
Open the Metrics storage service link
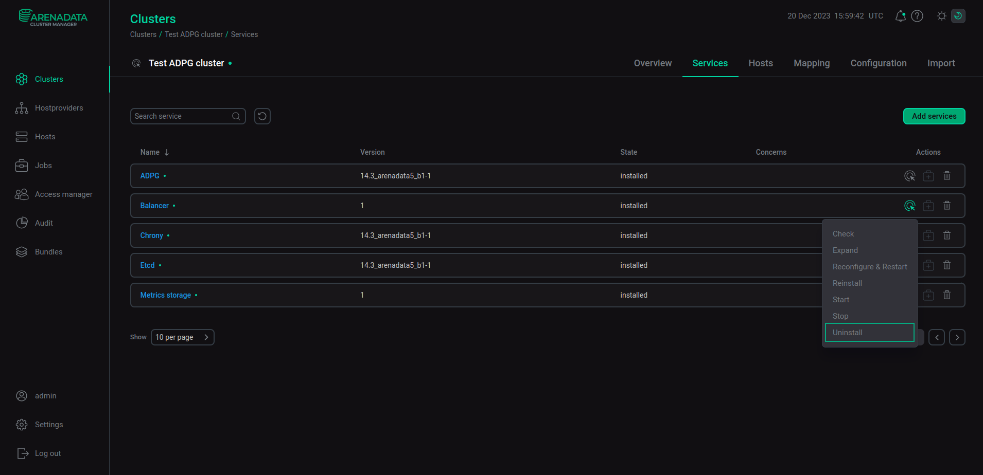tap(166, 295)
